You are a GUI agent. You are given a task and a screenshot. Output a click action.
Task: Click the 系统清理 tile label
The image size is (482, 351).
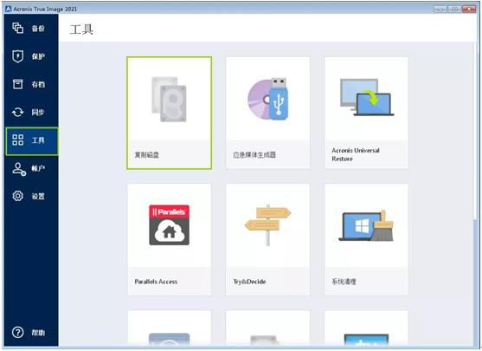click(x=344, y=282)
